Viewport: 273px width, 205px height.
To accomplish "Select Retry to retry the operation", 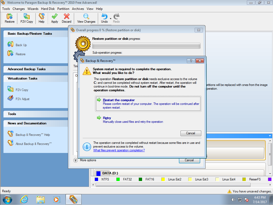I will tap(107, 118).
